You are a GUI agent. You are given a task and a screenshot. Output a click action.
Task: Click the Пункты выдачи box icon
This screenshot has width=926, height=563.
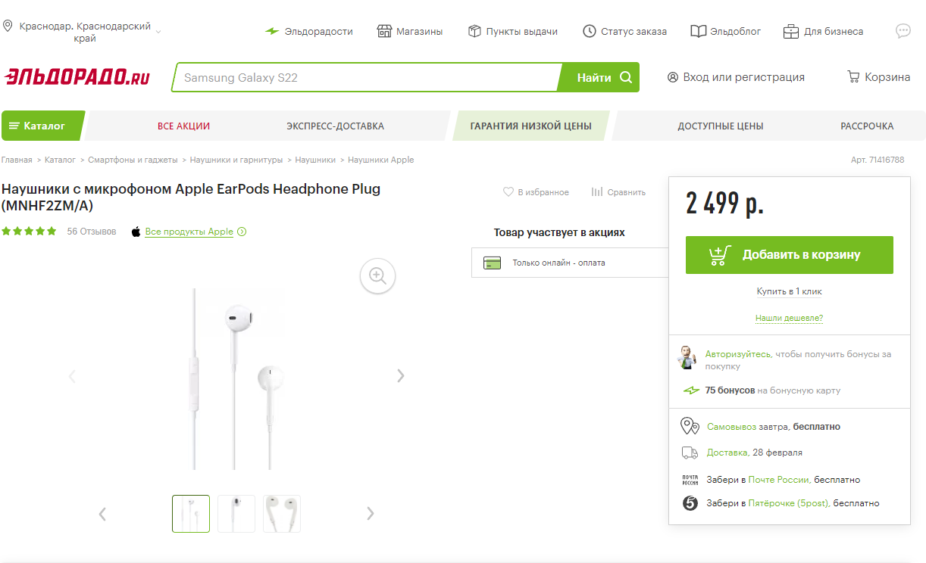[x=475, y=31]
